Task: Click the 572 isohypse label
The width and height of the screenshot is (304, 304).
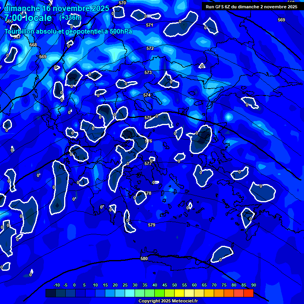Action: pos(150,48)
